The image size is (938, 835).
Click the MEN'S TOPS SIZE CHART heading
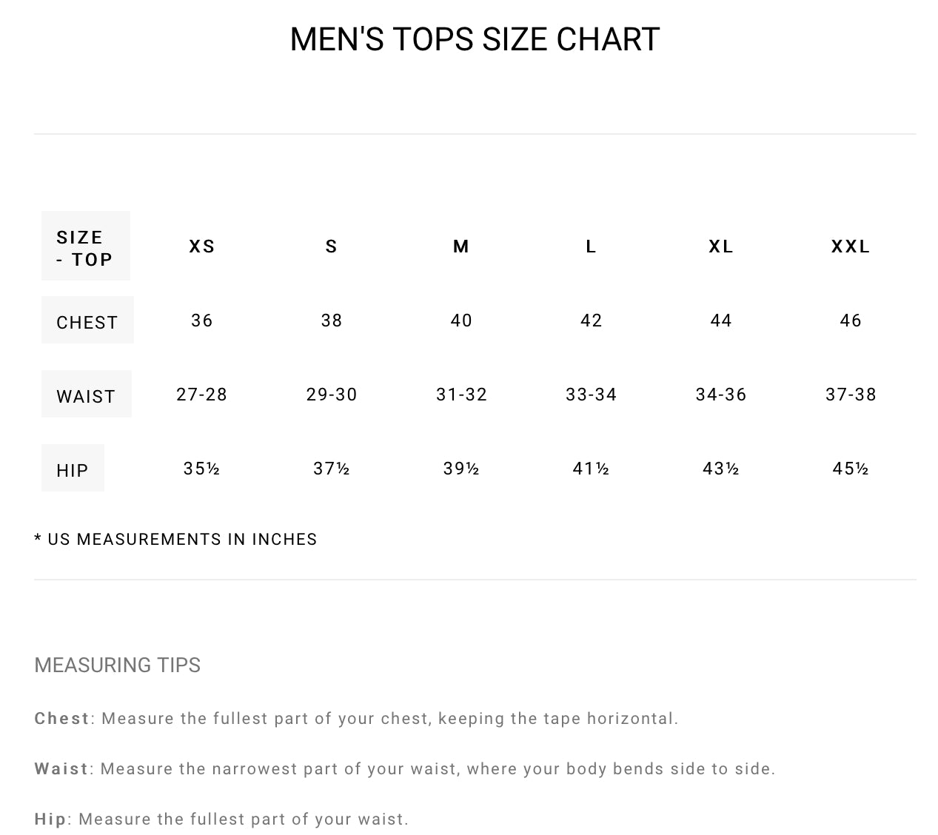[x=475, y=39]
